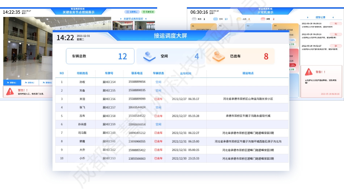Click the left arrow beside 报警记录 title
This screenshot has height=189, width=344.
(307, 17)
